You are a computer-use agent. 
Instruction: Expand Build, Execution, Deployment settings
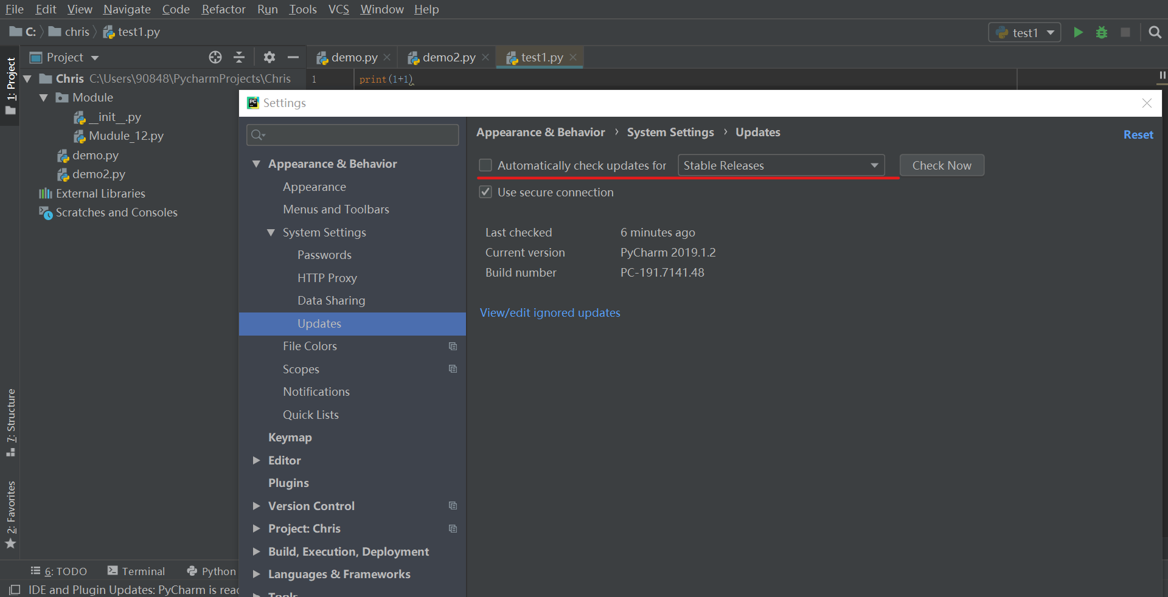click(257, 551)
